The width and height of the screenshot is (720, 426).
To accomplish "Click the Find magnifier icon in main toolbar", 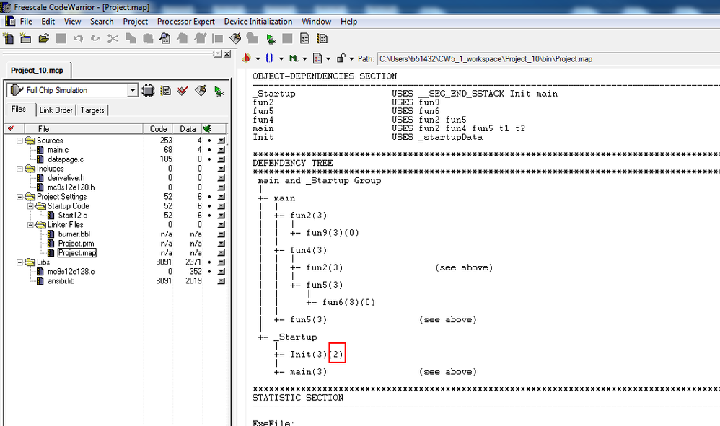I will point(164,38).
